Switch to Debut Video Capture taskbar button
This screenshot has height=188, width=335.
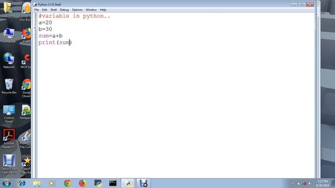(x=143, y=183)
